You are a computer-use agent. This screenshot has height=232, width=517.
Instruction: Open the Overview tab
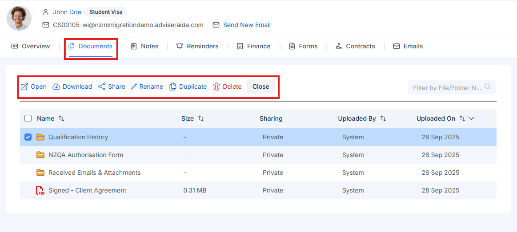[31, 47]
